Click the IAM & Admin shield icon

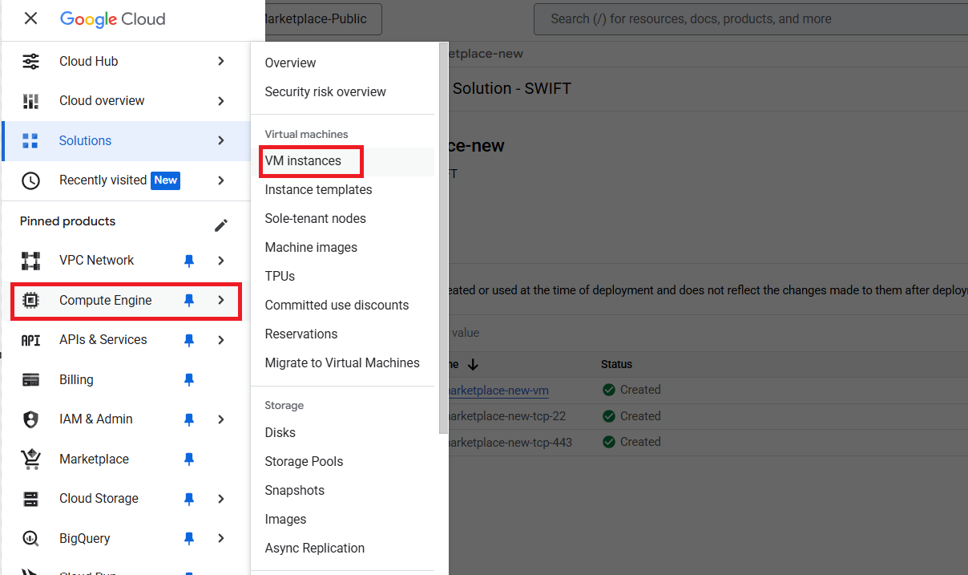tap(30, 419)
